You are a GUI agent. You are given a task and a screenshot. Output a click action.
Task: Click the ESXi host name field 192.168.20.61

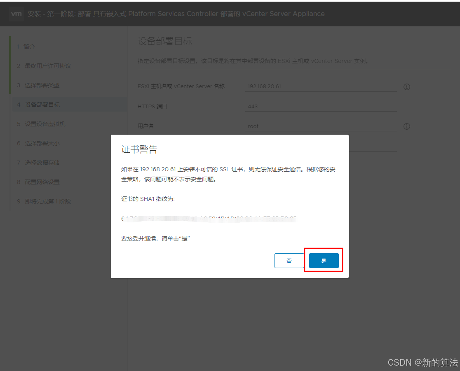pos(321,86)
